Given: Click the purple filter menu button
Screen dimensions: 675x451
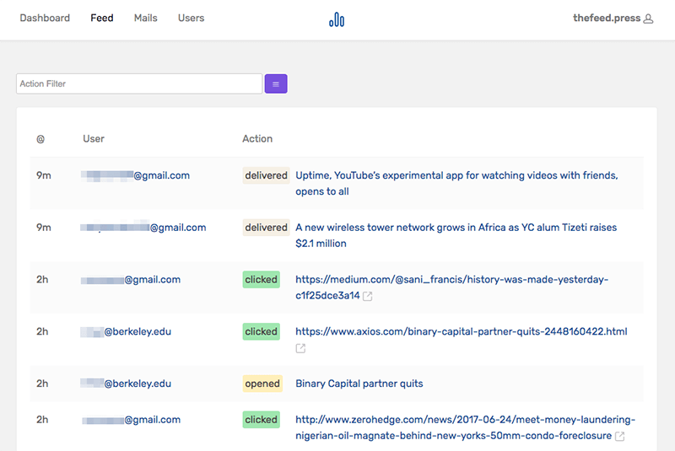Looking at the screenshot, I should [x=276, y=83].
